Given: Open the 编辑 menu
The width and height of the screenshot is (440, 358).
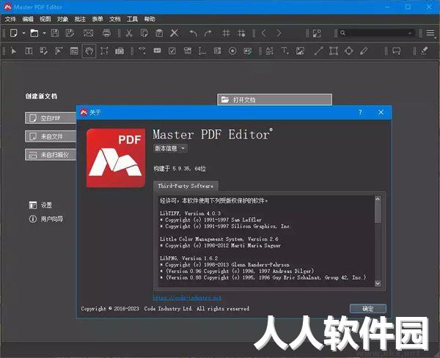Looking at the screenshot, I should point(28,19).
